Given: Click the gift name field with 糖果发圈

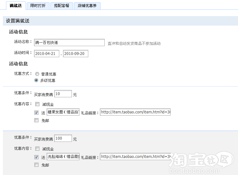Looking at the screenshot, I should (x=63, y=112).
